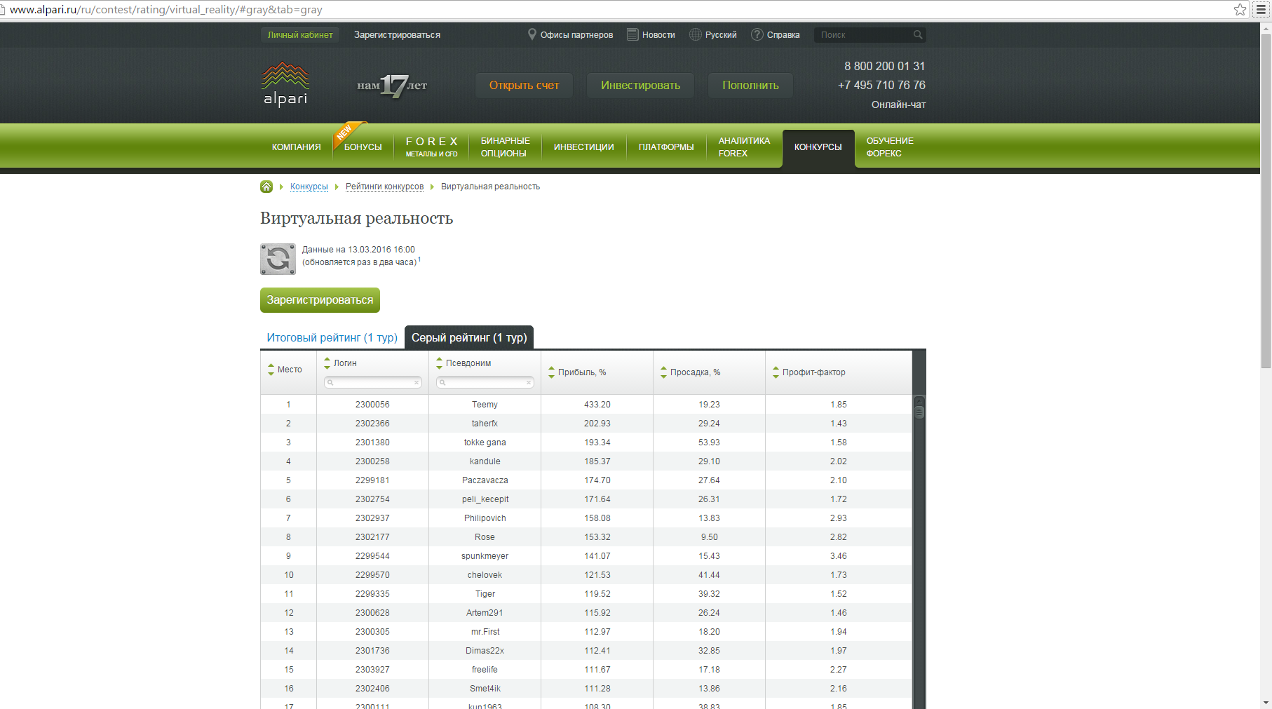Sort table by Профит-фактор column
Screen dimensions: 1272x709
776,372
